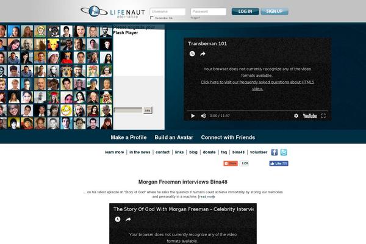Image resolution: width=366 pixels, height=244 pixels.
Task: Click Share arrow in Story Of God video
Action: click(x=128, y=220)
